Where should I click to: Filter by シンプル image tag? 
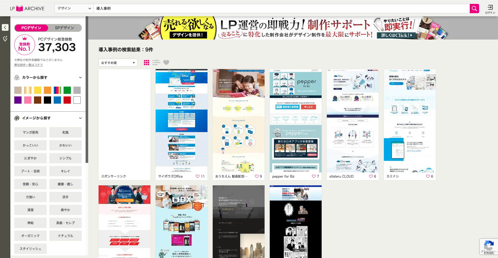65,158
